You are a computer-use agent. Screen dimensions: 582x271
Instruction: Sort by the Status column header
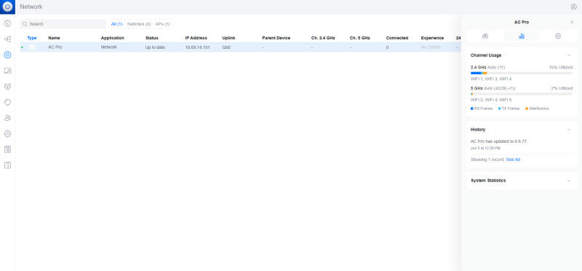pos(151,38)
